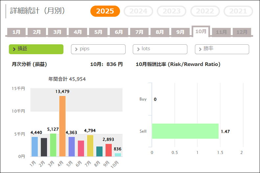The width and height of the screenshot is (260, 173).
Task: Click the green Sell ratio bar
Action: pyautogui.click(x=185, y=131)
